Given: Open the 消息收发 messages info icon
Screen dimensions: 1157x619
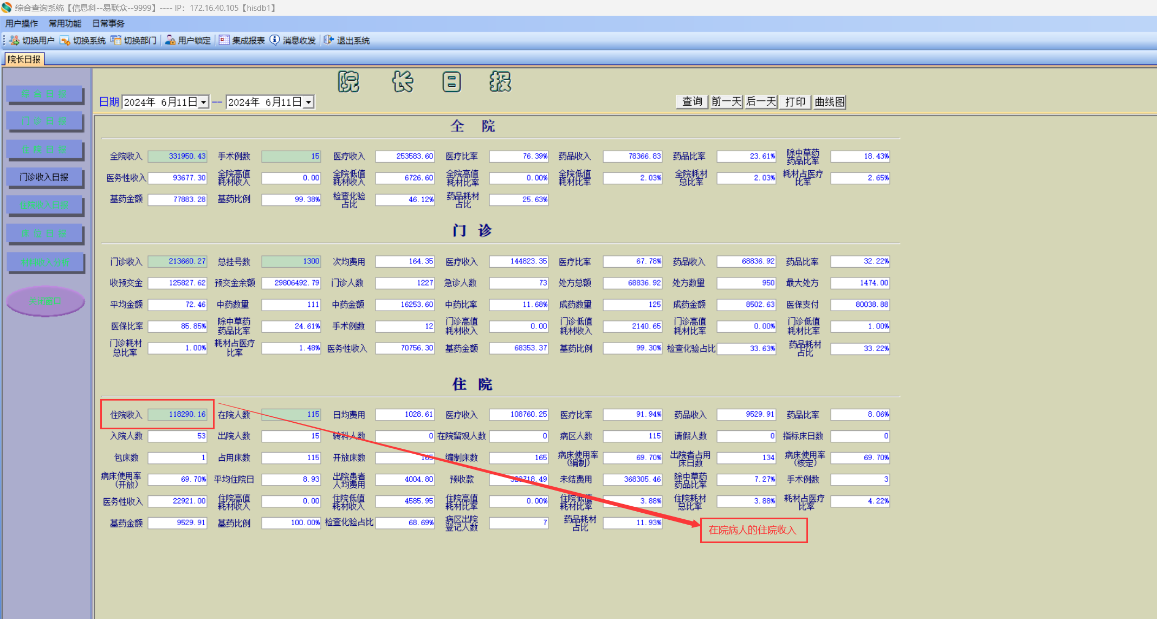Looking at the screenshot, I should coord(275,41).
